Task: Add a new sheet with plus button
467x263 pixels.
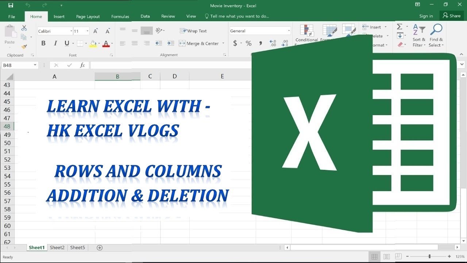Action: (x=100, y=248)
